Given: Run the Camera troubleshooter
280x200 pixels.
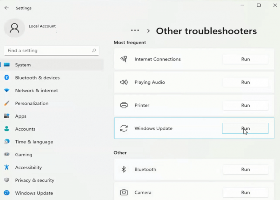Looking at the screenshot, I should 245,193.
